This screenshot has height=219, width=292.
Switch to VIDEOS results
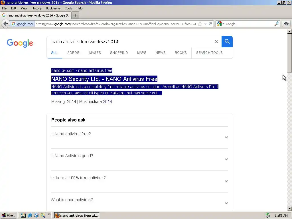click(73, 53)
